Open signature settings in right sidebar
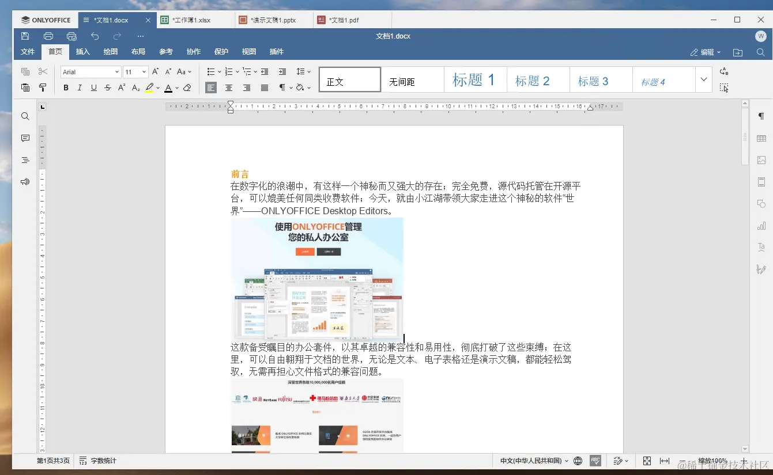The width and height of the screenshot is (773, 475). (761, 269)
